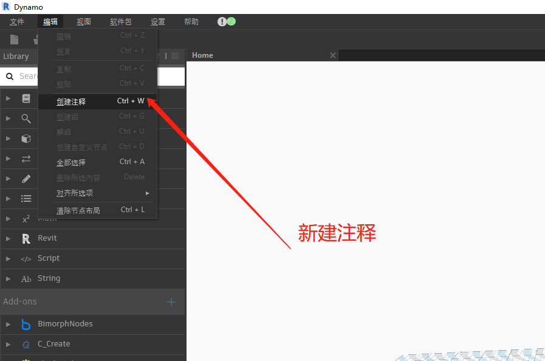This screenshot has height=361, width=545.
Task: Expand the Revit library category
Action: 8,239
